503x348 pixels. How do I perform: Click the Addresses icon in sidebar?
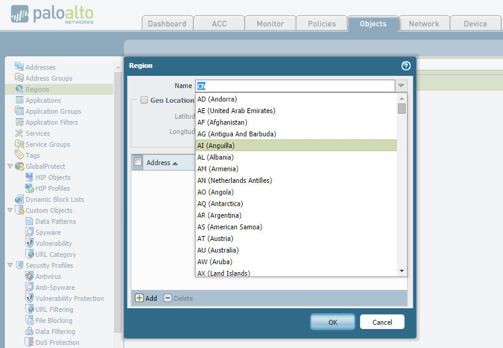(19, 67)
